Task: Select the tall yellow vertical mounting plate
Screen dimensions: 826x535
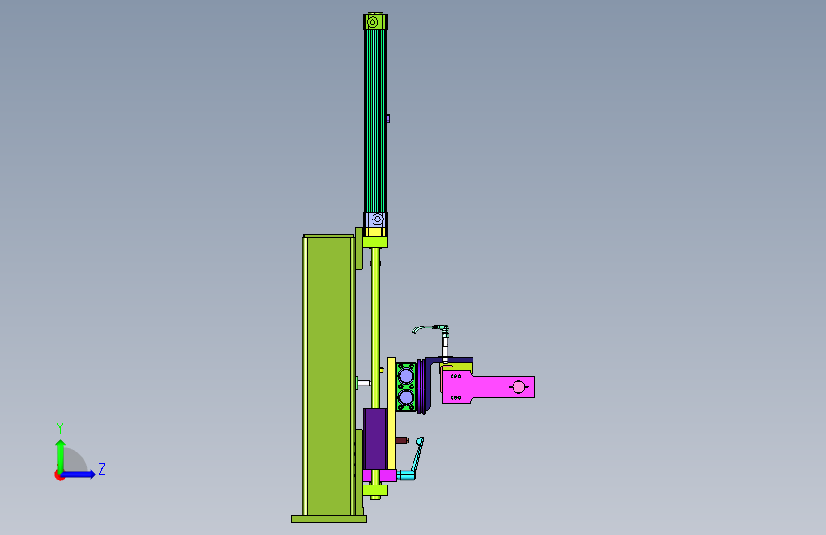Action: [392, 413]
